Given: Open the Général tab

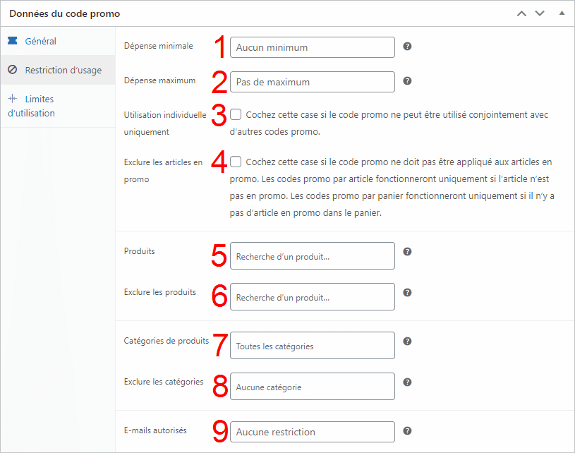Looking at the screenshot, I should [x=40, y=42].
